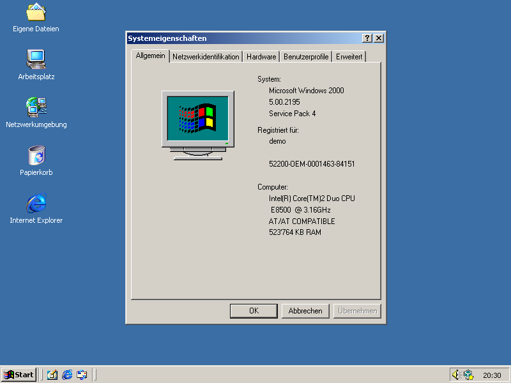Confirm dialog with OK button
The height and width of the screenshot is (383, 511).
click(254, 311)
